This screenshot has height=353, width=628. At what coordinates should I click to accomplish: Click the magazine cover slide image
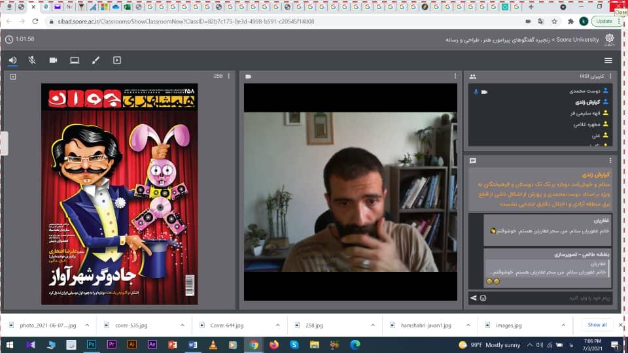[119, 193]
